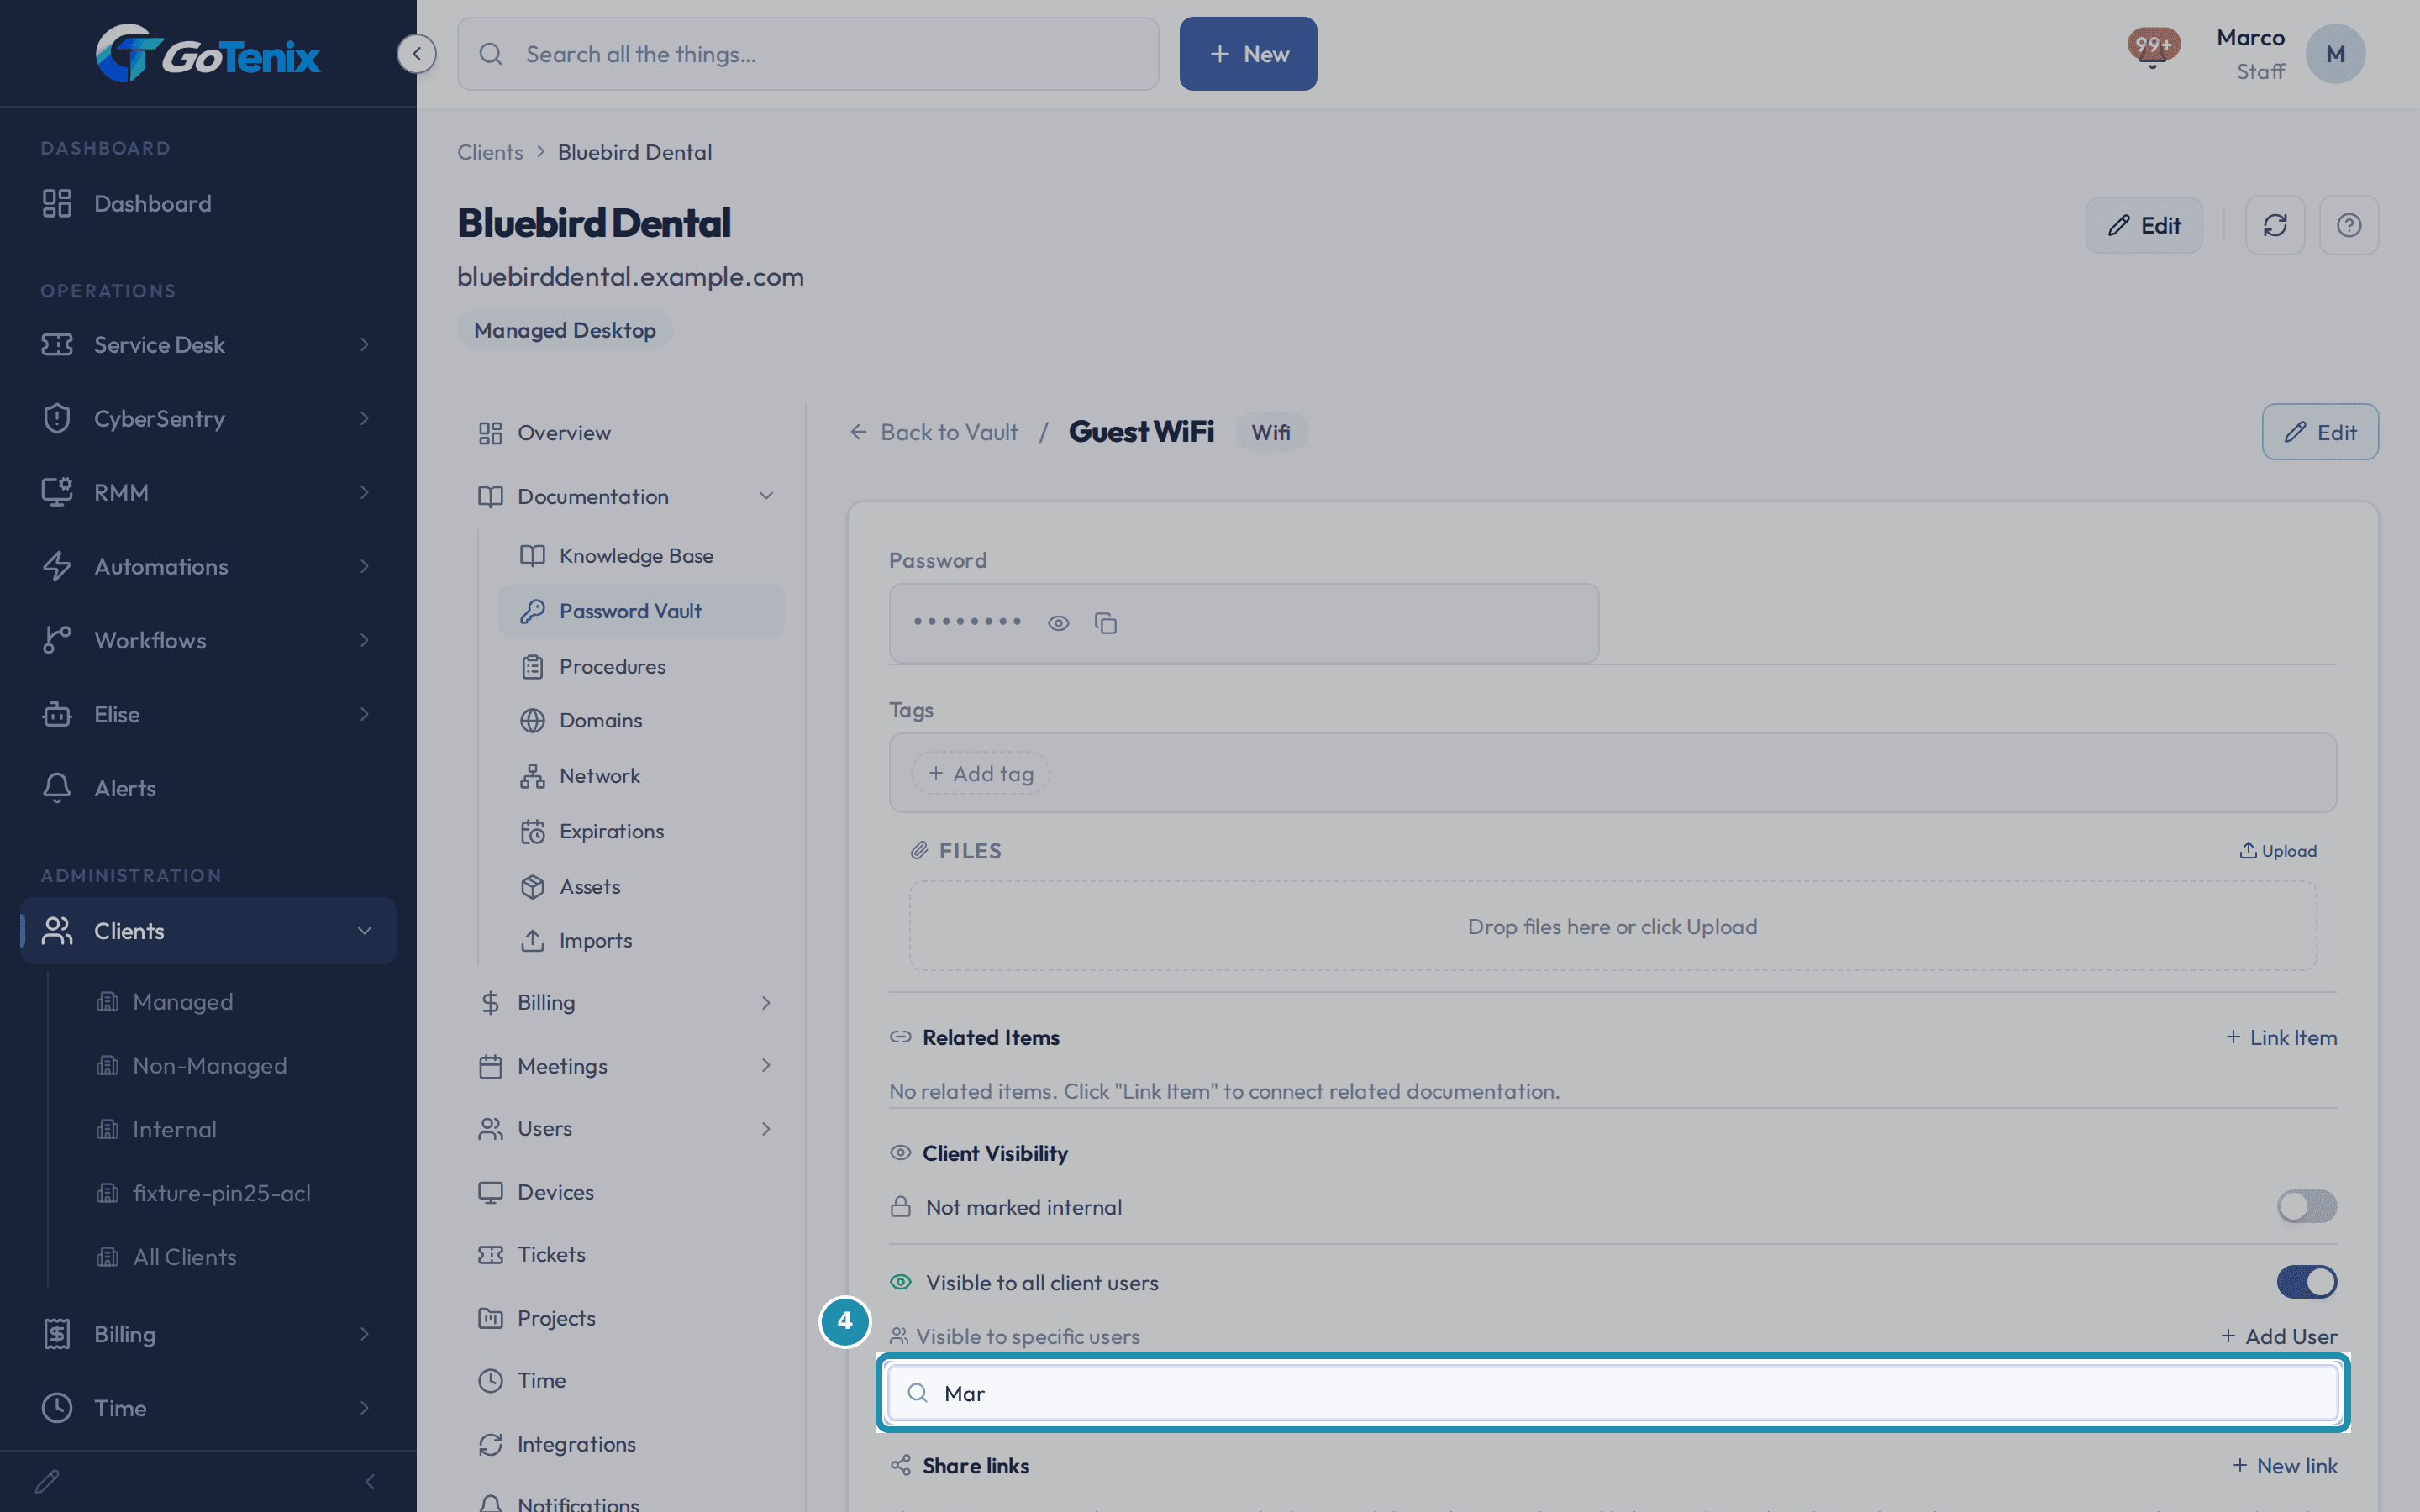This screenshot has width=2420, height=1512.
Task: Reveal the password with the eye icon
Action: pyautogui.click(x=1058, y=623)
